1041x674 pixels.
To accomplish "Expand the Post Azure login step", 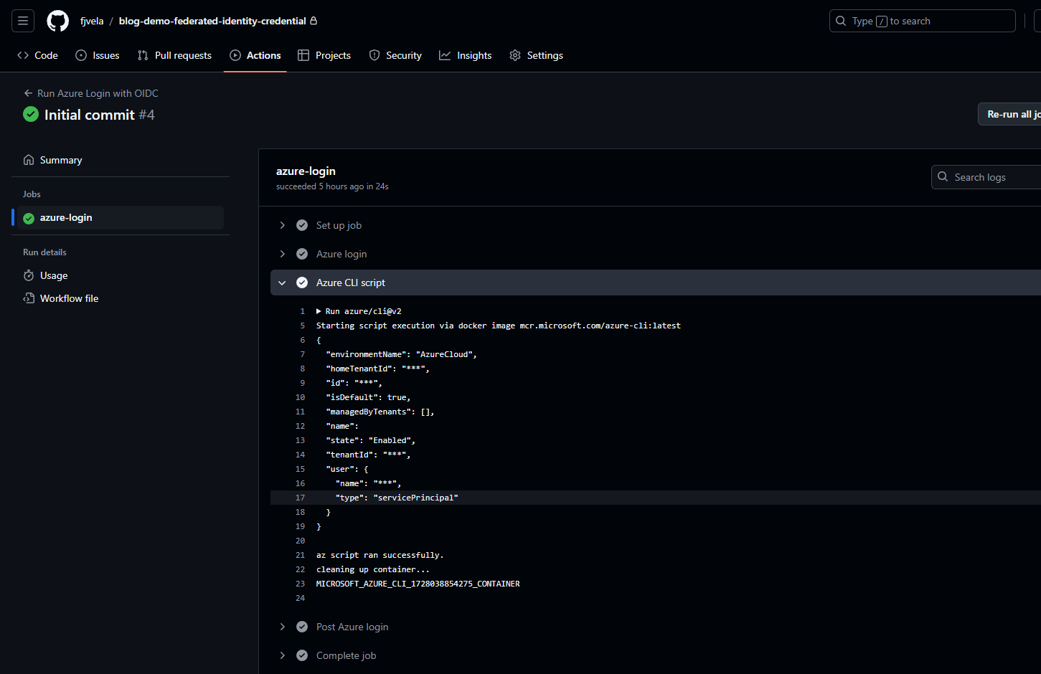I will click(x=282, y=627).
